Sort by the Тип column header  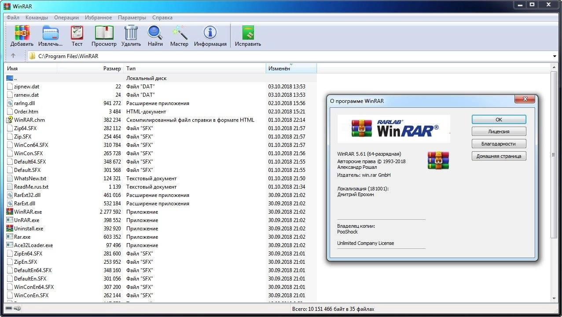point(195,69)
